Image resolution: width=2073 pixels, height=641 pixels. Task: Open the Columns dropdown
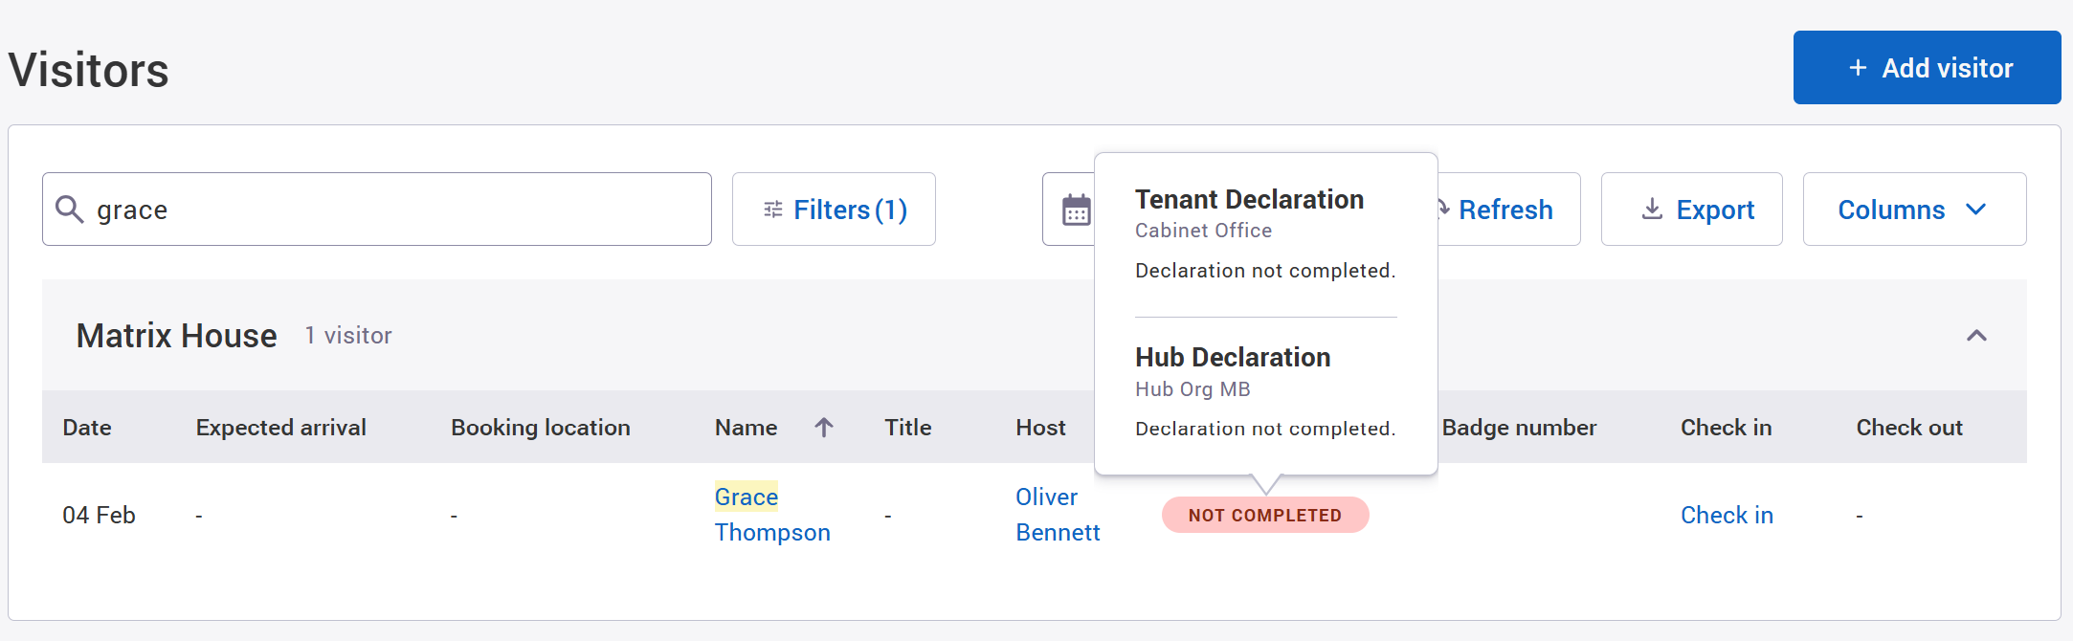point(1913,210)
